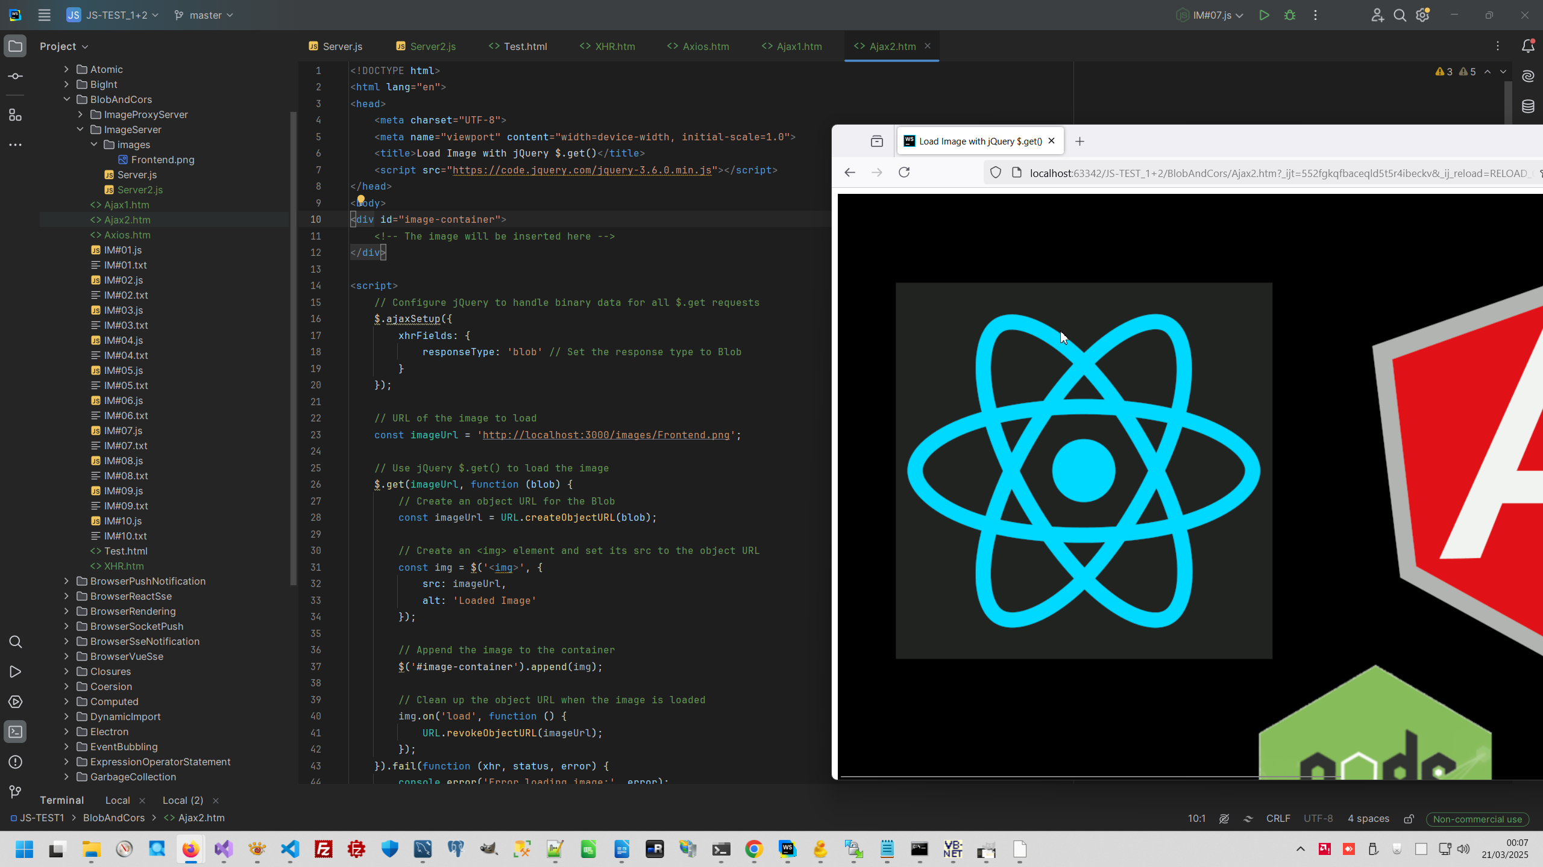The image size is (1543, 867).
Task: Open the jQuery CDN script link
Action: [582, 170]
